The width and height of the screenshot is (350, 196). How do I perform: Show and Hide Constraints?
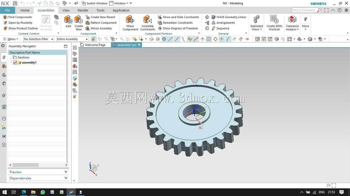178,17
